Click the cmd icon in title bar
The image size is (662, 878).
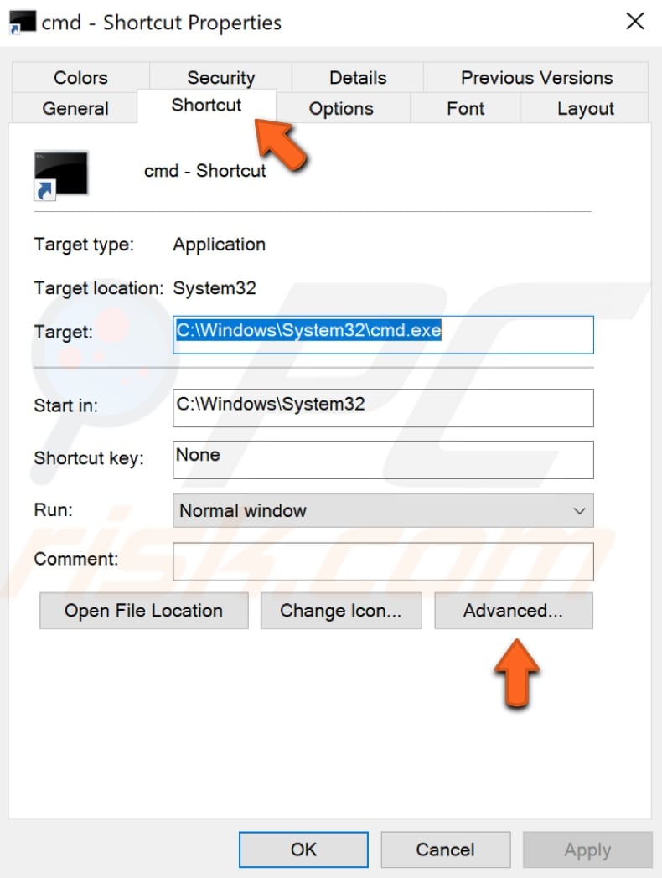click(23, 23)
